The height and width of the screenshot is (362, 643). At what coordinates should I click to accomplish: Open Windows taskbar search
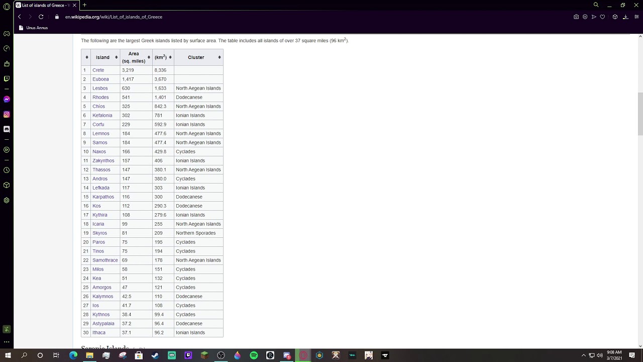(24, 355)
